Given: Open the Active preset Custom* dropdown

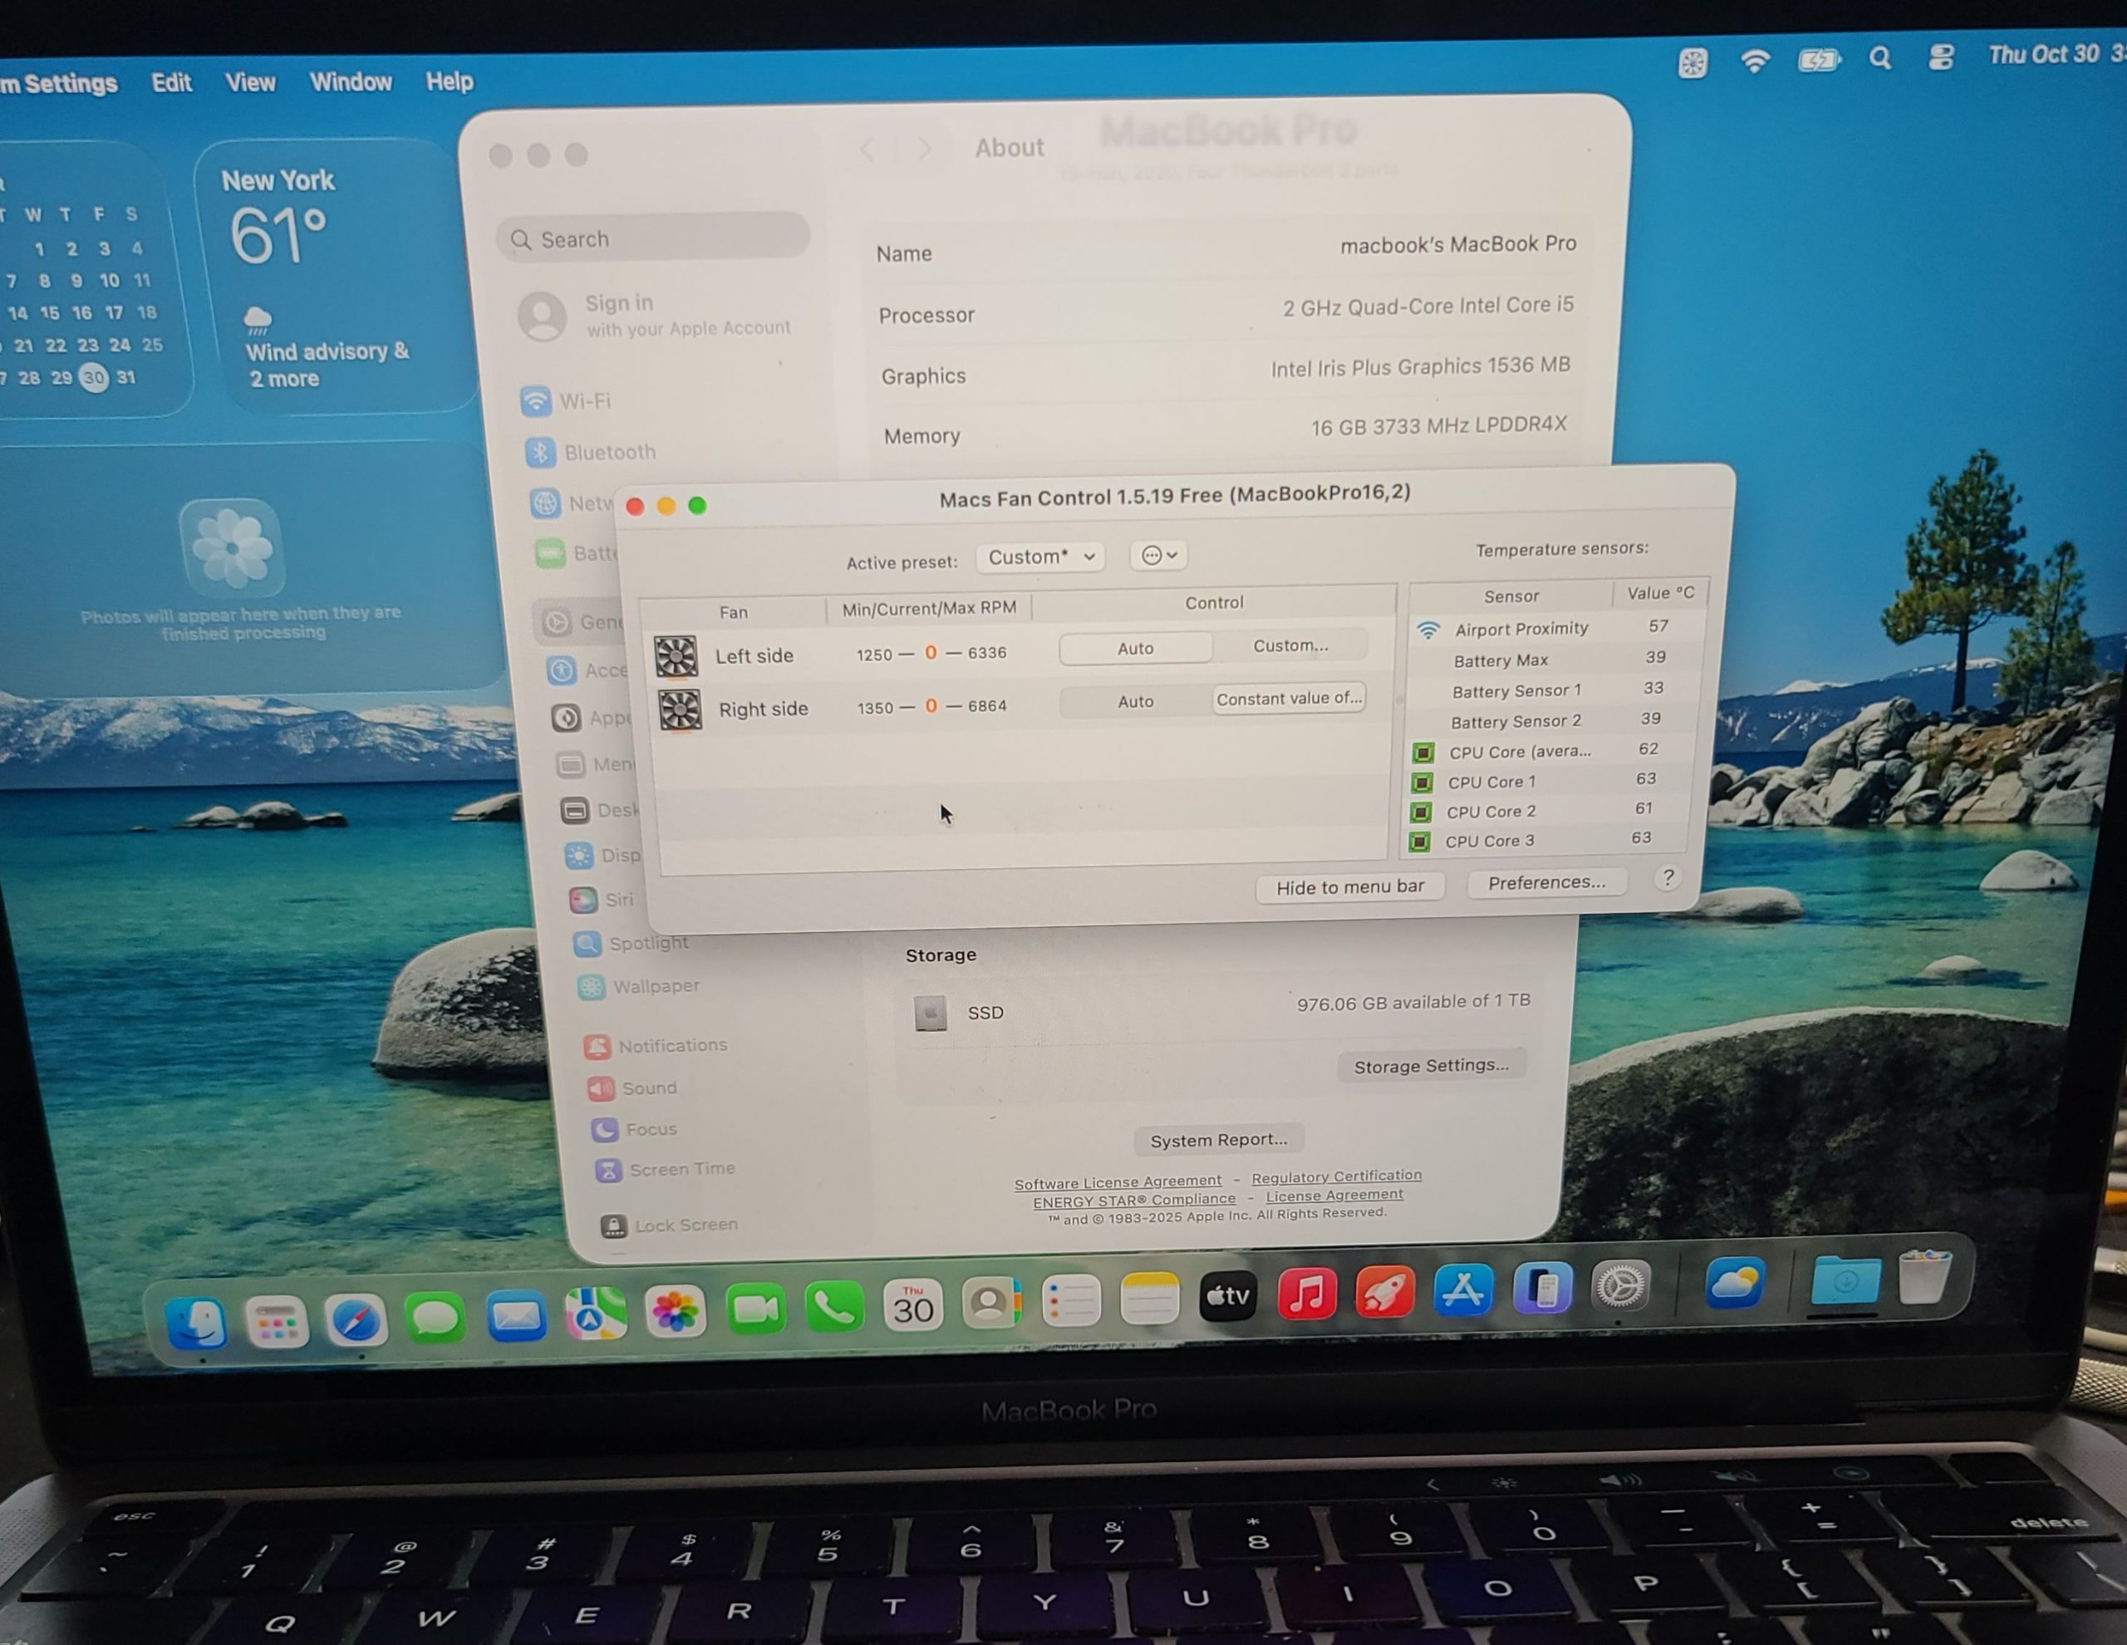Looking at the screenshot, I should 1041,557.
